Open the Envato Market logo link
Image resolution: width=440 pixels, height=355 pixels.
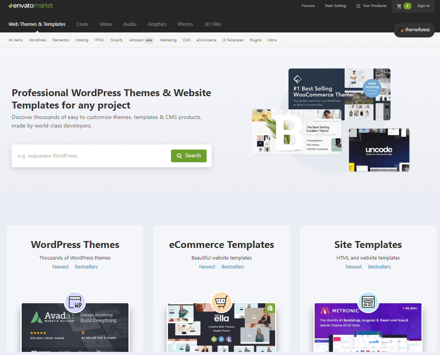click(x=31, y=6)
